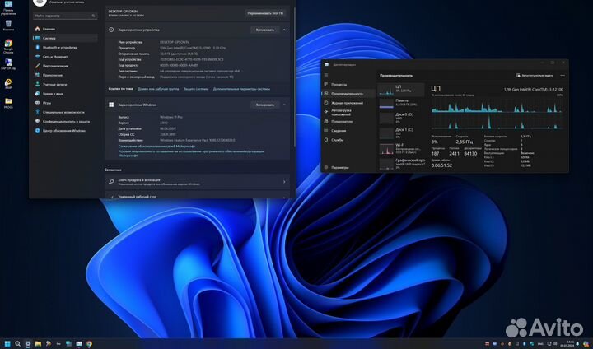The height and width of the screenshot is (349, 593).
Task: Click Переименовать этот ПК button
Action: point(265,13)
